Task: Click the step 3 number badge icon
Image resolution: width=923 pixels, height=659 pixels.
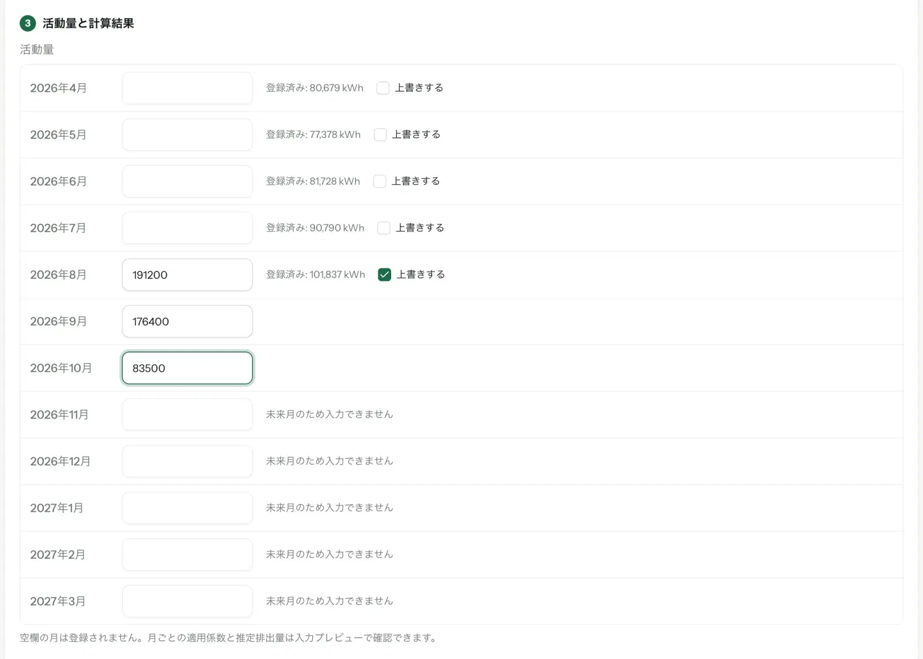Action: (x=28, y=23)
